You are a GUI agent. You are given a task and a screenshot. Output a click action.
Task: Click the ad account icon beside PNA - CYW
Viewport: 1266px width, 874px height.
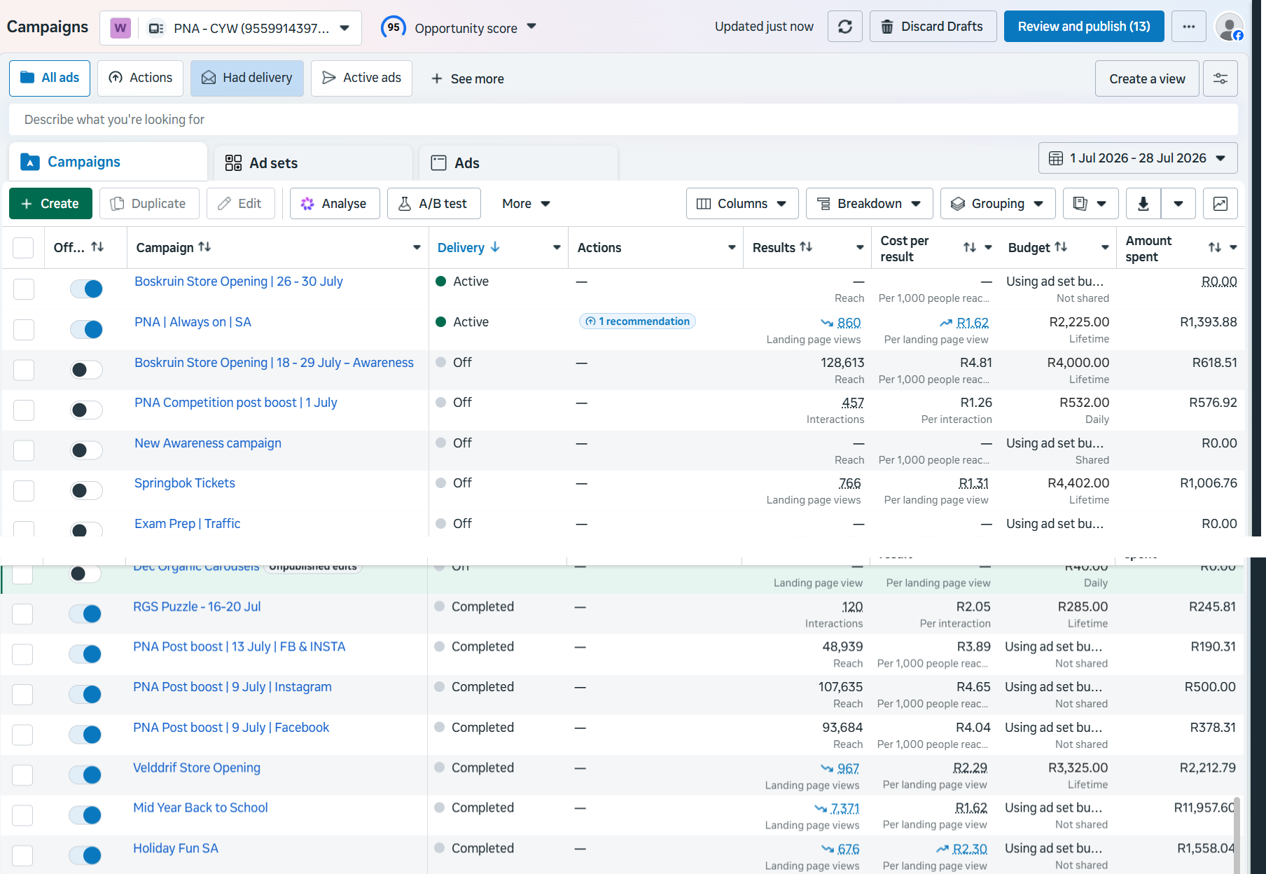click(x=156, y=28)
